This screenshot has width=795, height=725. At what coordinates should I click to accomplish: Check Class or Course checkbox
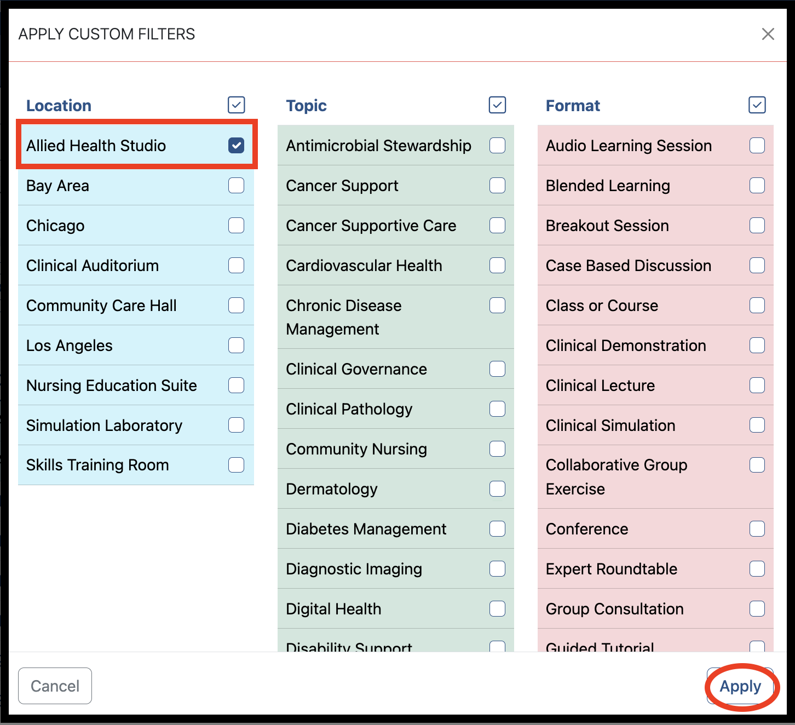757,306
